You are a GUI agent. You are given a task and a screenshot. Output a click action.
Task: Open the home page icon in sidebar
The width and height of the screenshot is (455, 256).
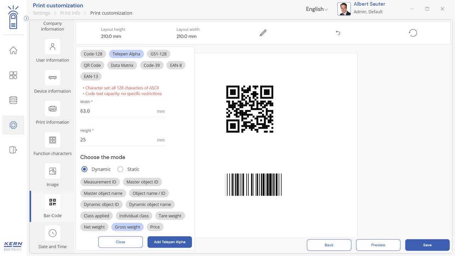click(x=13, y=50)
